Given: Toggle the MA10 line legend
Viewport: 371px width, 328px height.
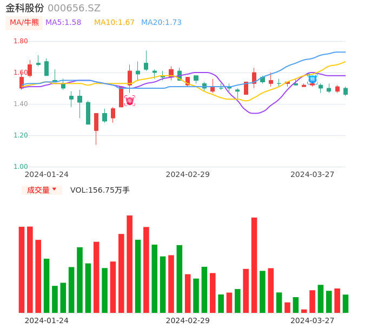Looking at the screenshot, I should (x=114, y=23).
